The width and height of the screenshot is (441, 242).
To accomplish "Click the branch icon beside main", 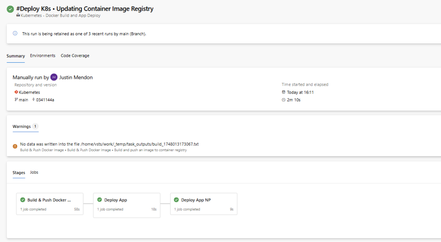I will 16,100.
